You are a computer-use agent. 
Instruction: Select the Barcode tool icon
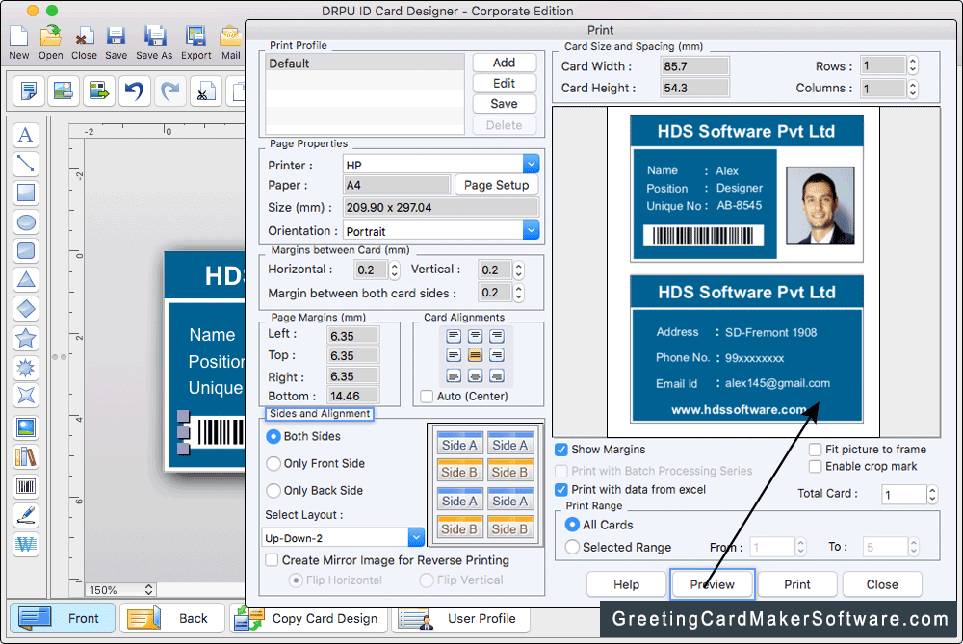click(26, 486)
